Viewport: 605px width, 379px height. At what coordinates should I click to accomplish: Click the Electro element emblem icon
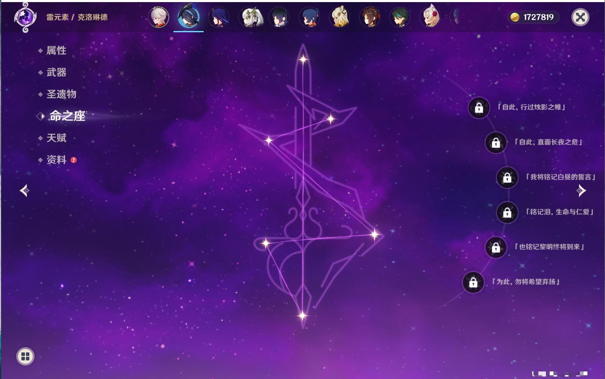(x=25, y=17)
